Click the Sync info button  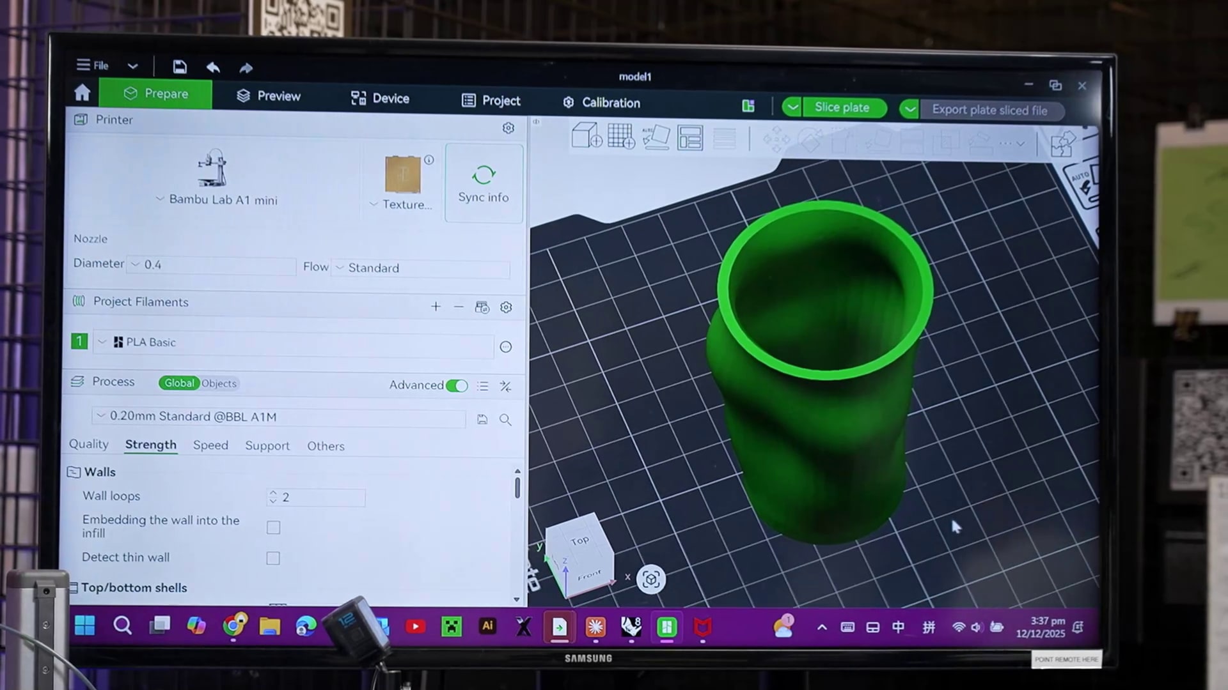(484, 183)
